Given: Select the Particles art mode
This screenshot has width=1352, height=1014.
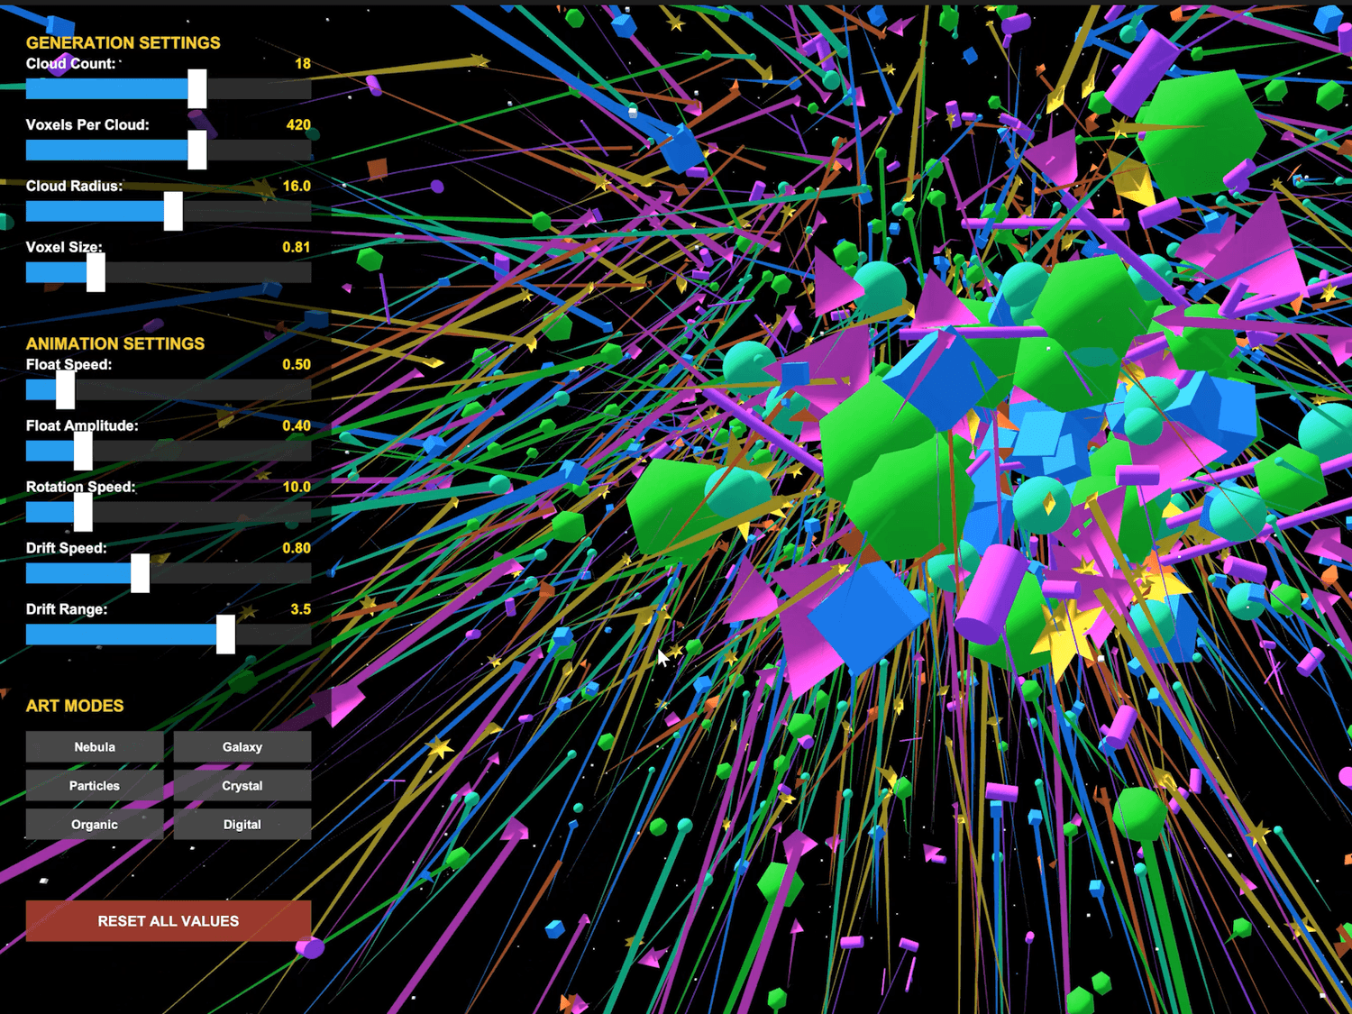Looking at the screenshot, I should pyautogui.click(x=95, y=786).
